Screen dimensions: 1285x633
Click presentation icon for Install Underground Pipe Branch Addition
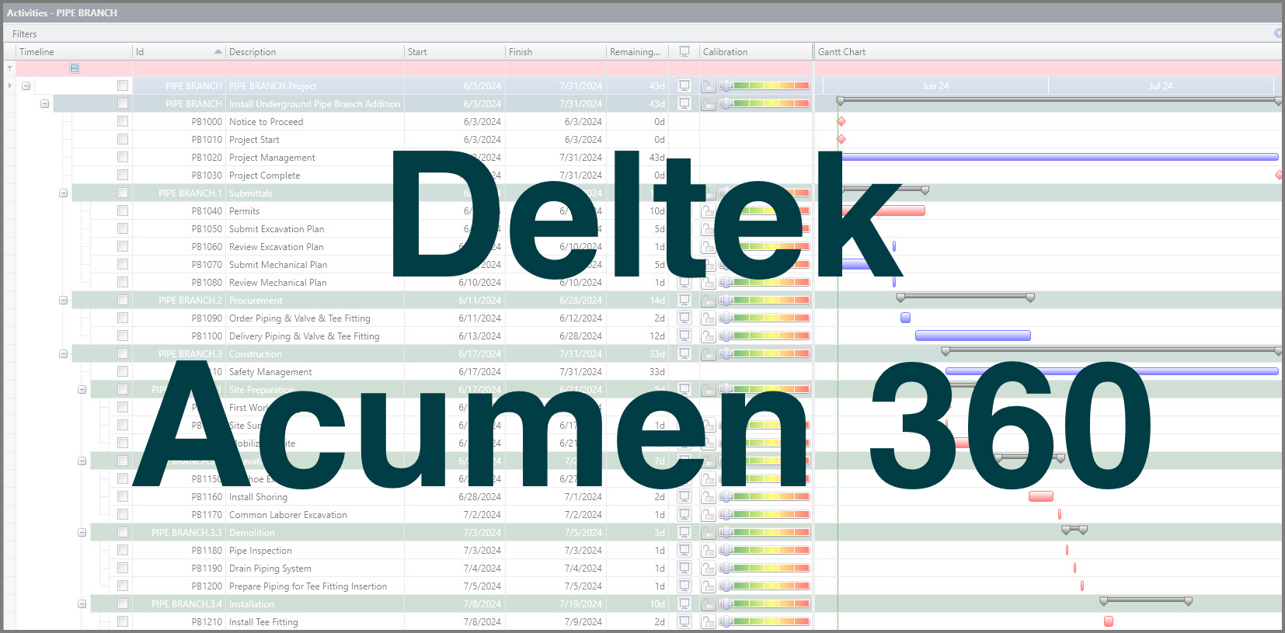(684, 103)
